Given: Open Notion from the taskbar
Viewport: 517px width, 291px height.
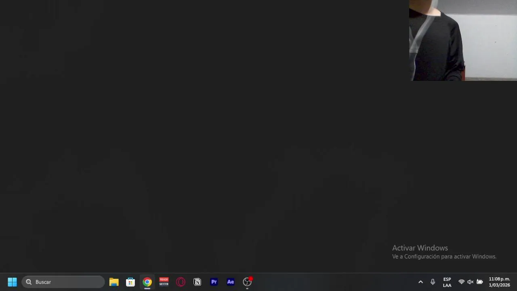Looking at the screenshot, I should click(x=197, y=282).
